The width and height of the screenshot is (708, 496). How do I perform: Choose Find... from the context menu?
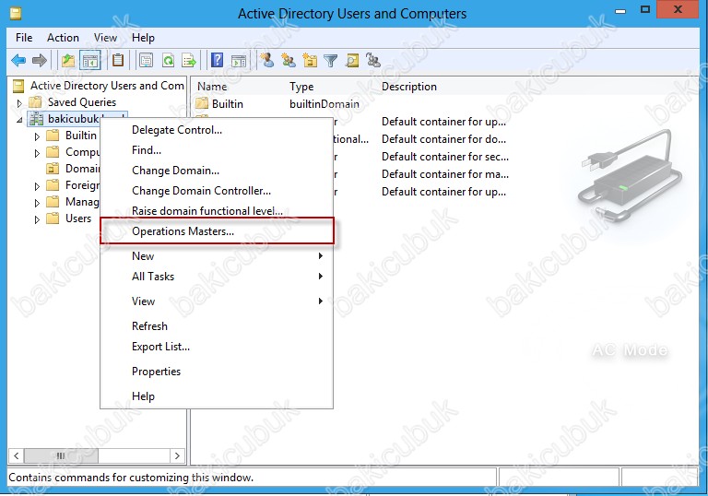coord(217,150)
